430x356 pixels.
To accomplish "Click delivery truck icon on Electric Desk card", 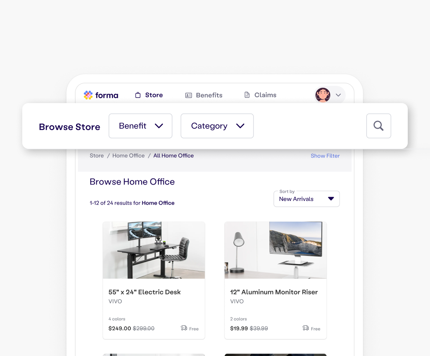I will 184,328.
